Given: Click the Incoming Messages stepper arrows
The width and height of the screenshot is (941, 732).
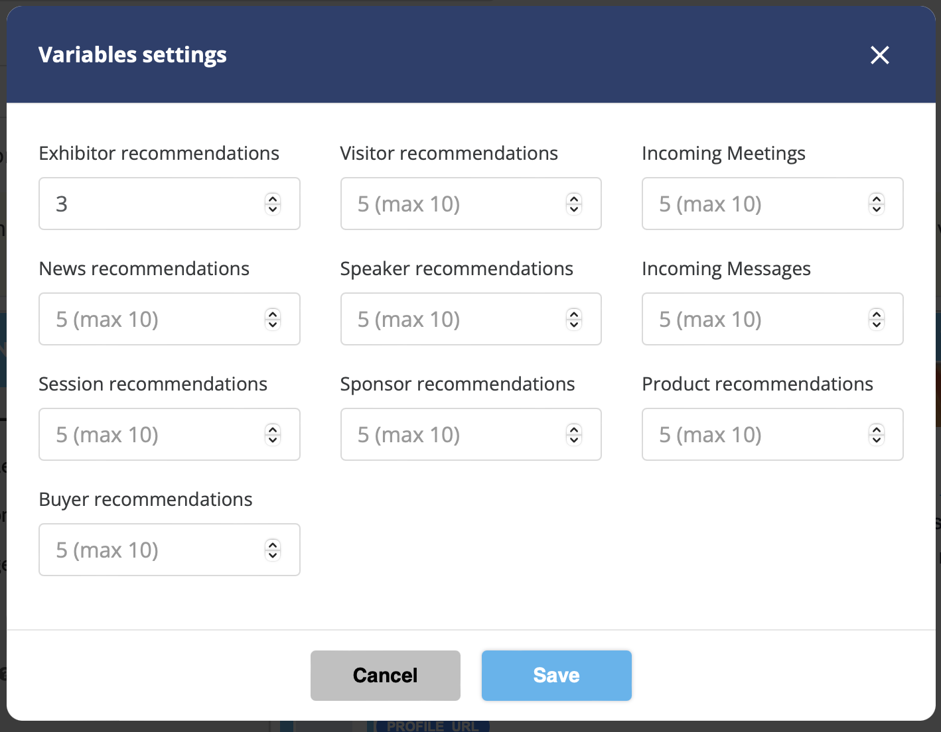Looking at the screenshot, I should click(877, 319).
